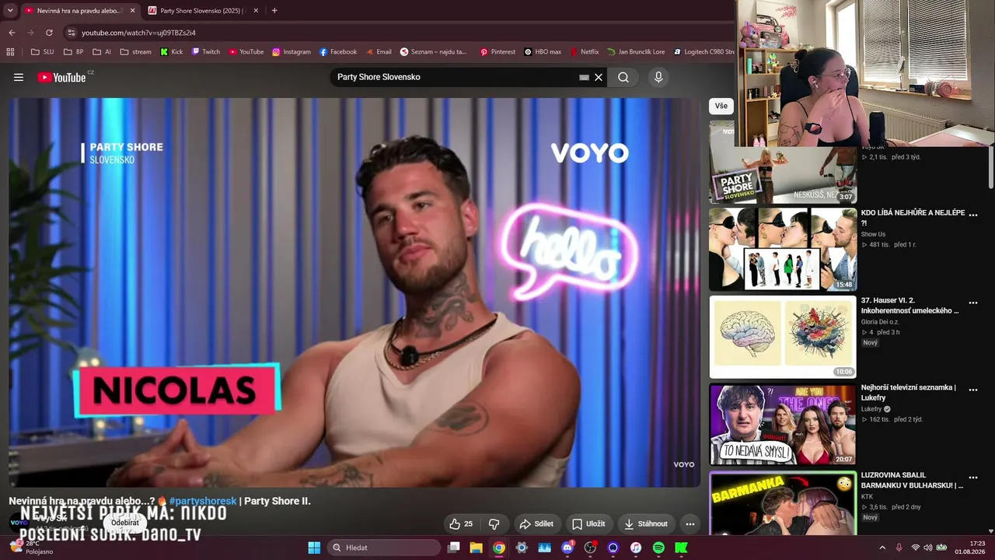Open options for 'Nejhorší televizní seznamka' video

tap(972, 390)
